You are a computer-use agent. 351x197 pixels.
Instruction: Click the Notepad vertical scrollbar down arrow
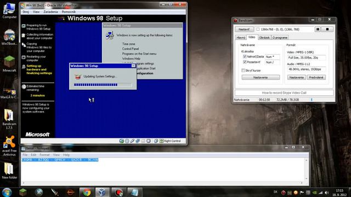(306, 178)
